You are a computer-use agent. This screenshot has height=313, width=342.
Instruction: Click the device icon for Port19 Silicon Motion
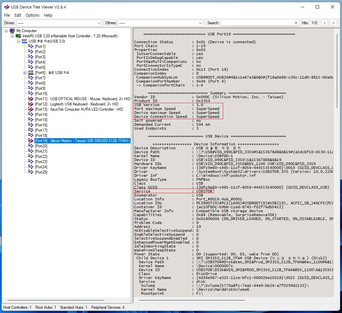(31, 141)
